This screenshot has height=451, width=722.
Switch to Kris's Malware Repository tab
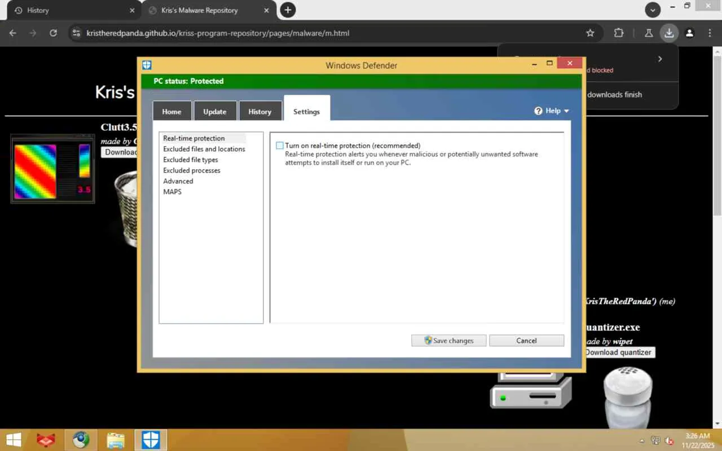click(x=209, y=10)
